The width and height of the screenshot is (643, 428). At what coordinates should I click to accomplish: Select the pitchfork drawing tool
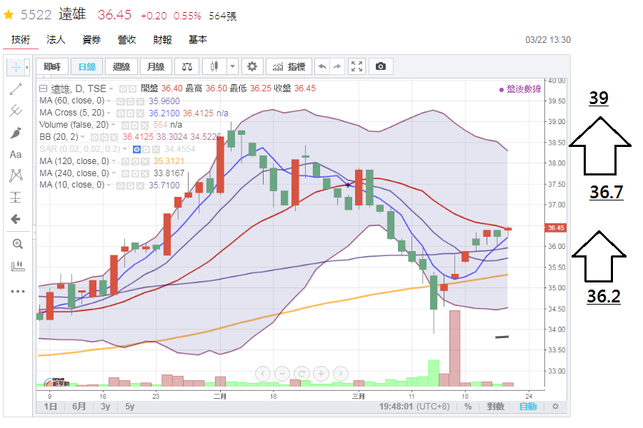click(16, 111)
